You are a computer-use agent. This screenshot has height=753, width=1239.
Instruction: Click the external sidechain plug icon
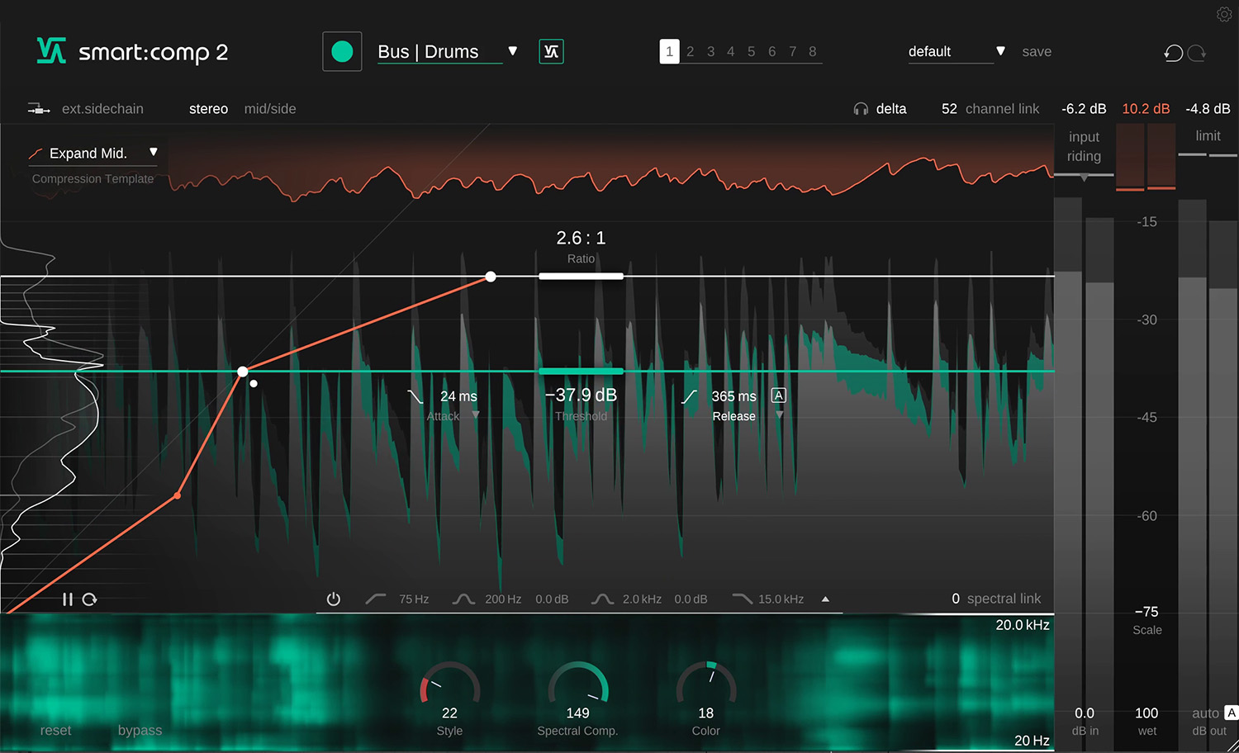(x=39, y=109)
